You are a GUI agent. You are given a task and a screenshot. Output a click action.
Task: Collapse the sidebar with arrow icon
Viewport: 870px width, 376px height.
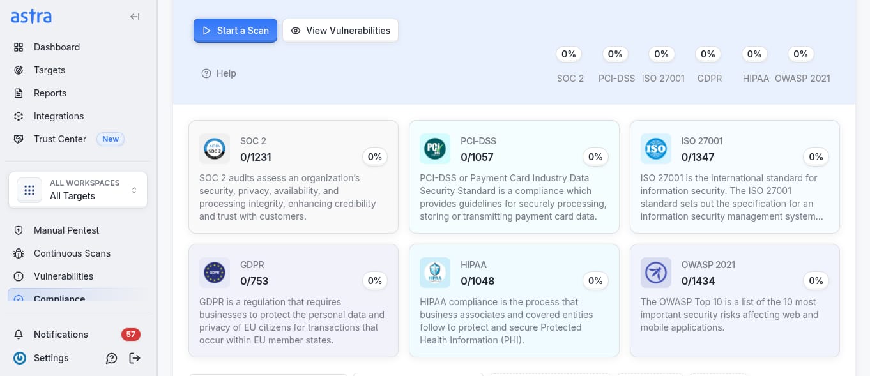(x=135, y=17)
